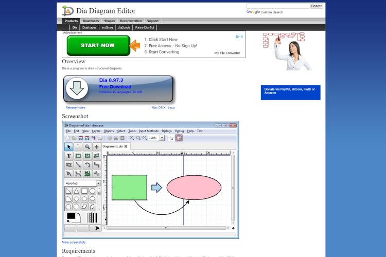The image size is (386, 257).
Task: Open the start arrow style selector
Action: (x=70, y=228)
